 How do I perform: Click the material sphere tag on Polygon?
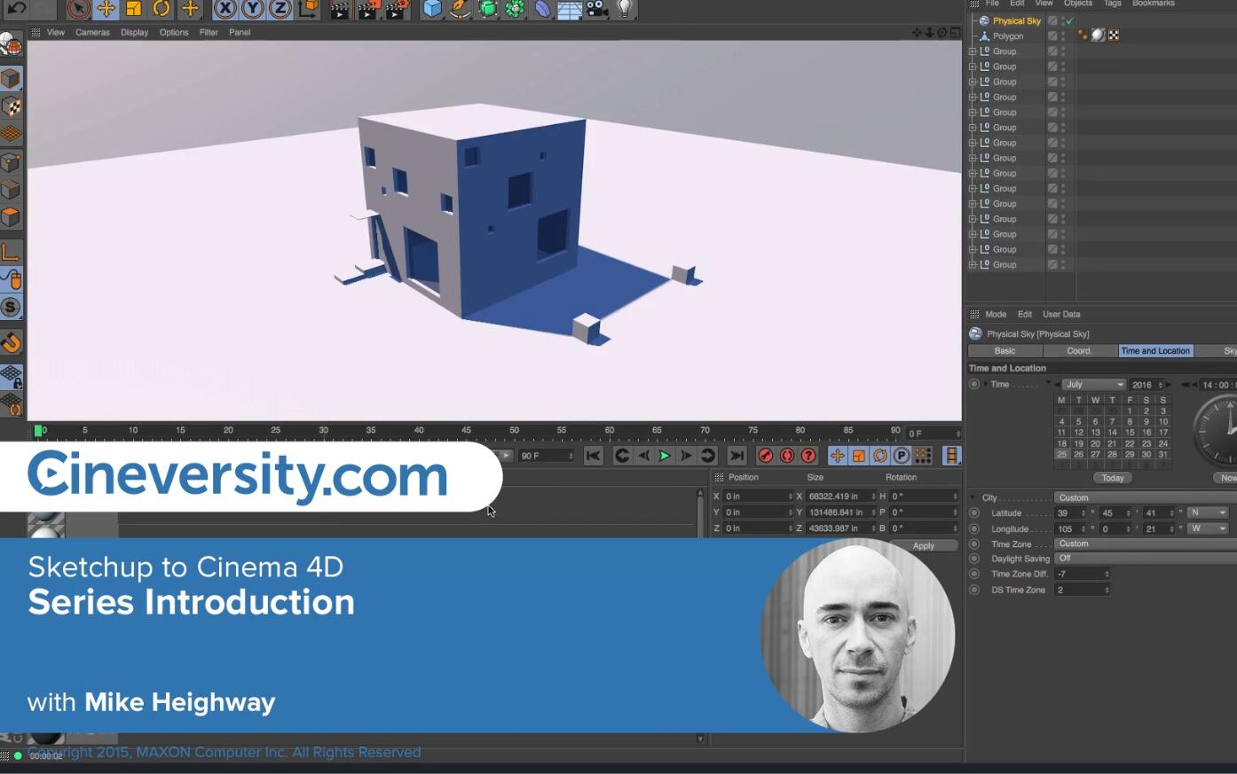coord(1099,35)
